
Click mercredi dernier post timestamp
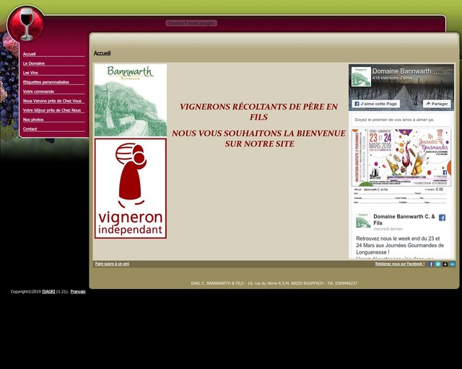click(x=388, y=228)
